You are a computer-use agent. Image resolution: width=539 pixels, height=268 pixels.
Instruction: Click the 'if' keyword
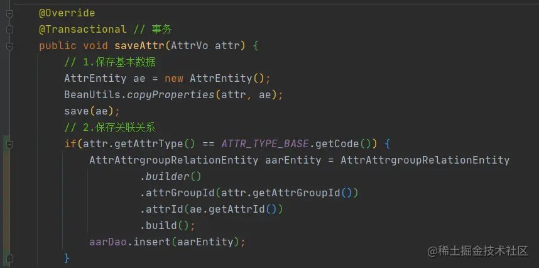70,144
